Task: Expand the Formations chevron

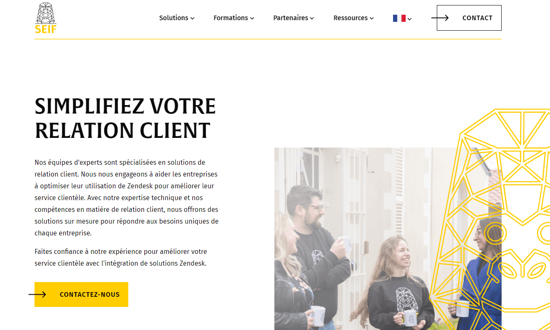Action: 252,18
